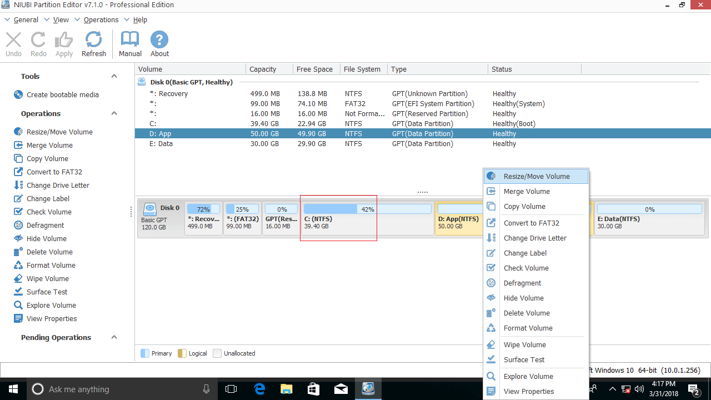Click the Primary legend color swatch
The image size is (711, 400).
click(144, 353)
